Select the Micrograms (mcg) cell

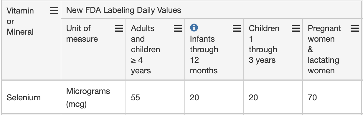coord(88,97)
